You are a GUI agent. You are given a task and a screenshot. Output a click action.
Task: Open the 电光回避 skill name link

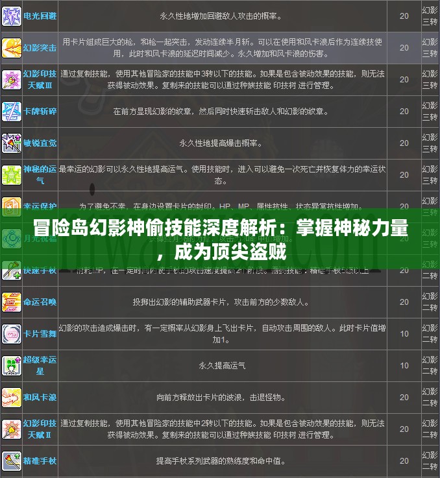(40, 16)
